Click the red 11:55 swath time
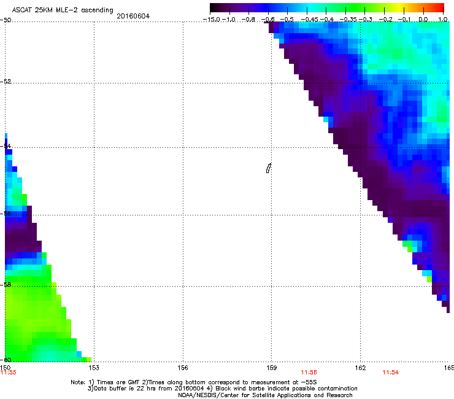The image size is (454, 399). (9, 373)
